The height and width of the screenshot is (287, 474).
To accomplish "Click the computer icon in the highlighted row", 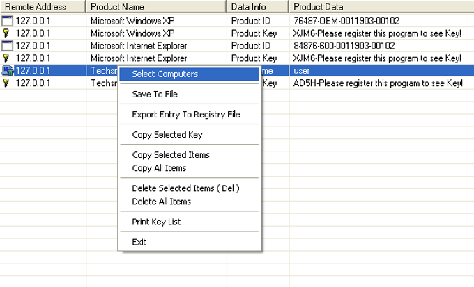I will coord(8,71).
